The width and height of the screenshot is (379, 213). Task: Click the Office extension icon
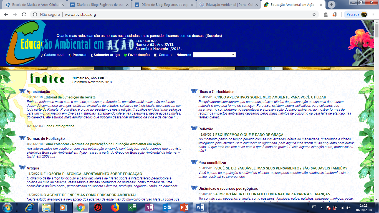point(334,14)
